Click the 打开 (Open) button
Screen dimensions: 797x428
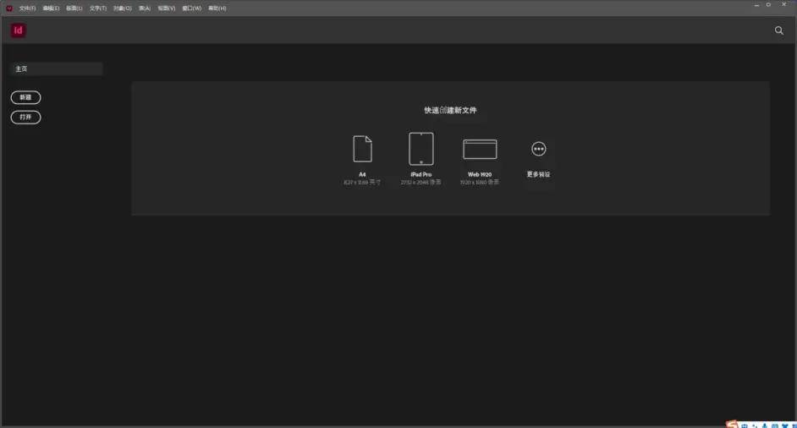[25, 117]
